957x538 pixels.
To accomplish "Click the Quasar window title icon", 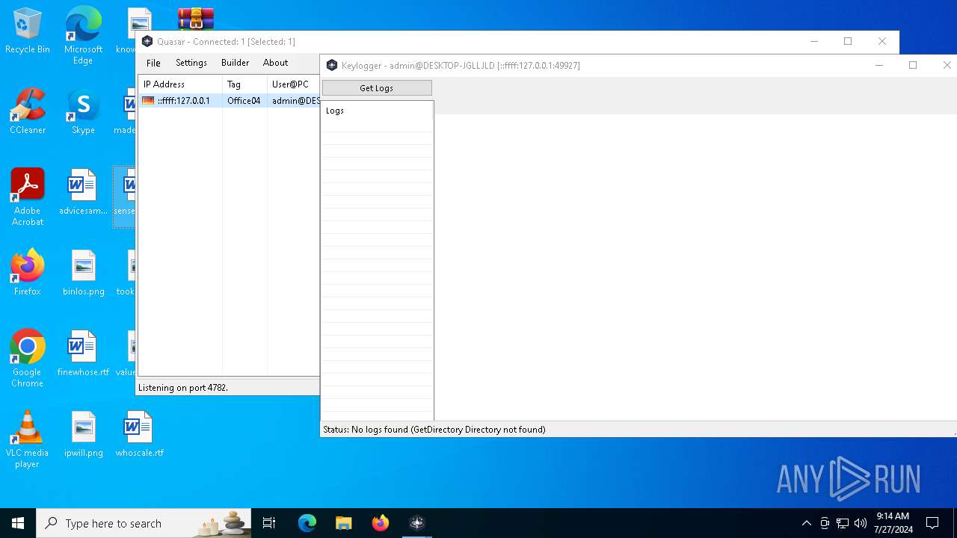I will coord(147,42).
